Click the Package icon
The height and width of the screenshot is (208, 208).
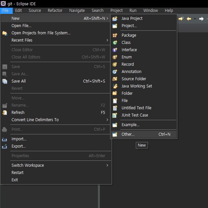[115, 35]
